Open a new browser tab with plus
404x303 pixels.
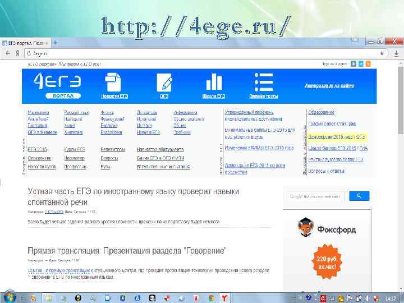[x=55, y=43]
